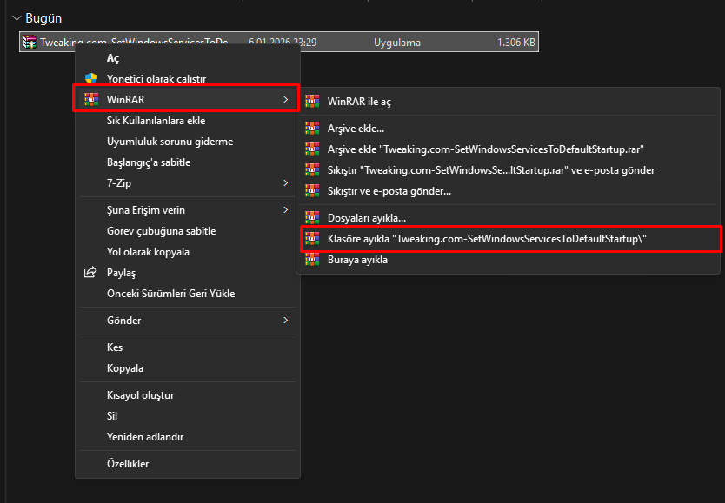Click the shield icon beside 'Yönetici olarak çalıştır'

(x=91, y=78)
